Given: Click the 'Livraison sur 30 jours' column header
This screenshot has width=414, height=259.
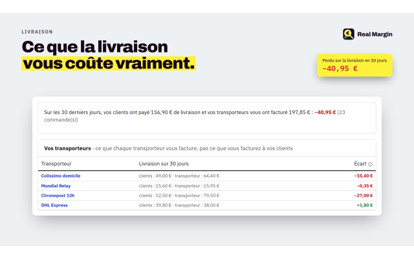Looking at the screenshot, I should 164,164.
